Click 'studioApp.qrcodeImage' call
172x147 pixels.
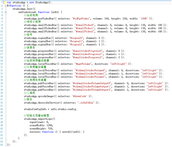[39, 96]
